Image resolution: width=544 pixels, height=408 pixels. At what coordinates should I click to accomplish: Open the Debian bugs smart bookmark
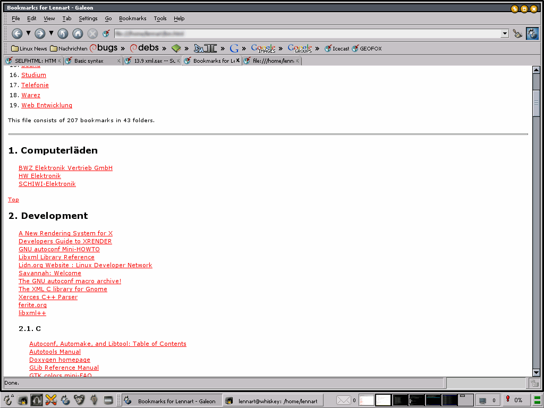coord(104,48)
